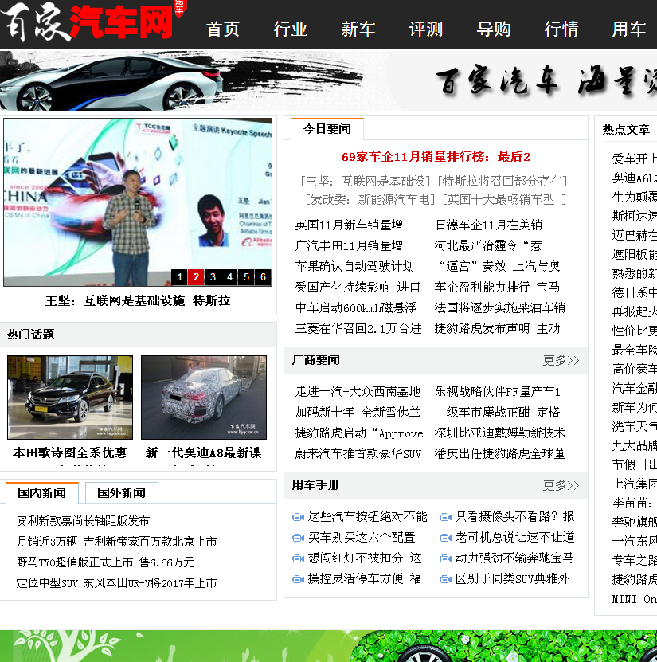
Task: Open 河北最严治霾令 news link
Action: coord(488,245)
